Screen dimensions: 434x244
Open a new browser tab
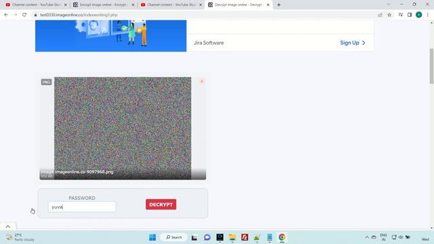pyautogui.click(x=279, y=5)
